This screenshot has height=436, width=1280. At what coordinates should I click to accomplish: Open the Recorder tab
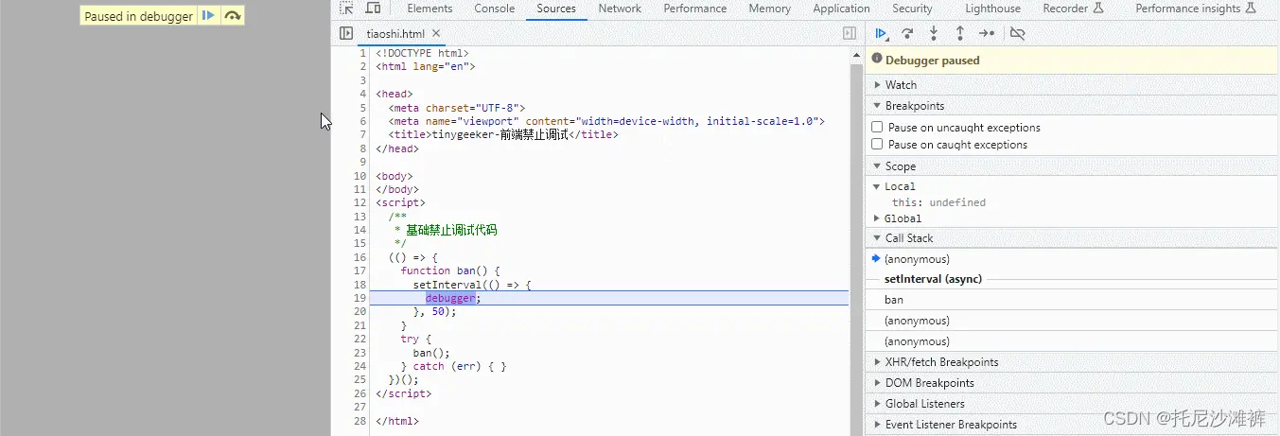click(x=1073, y=9)
